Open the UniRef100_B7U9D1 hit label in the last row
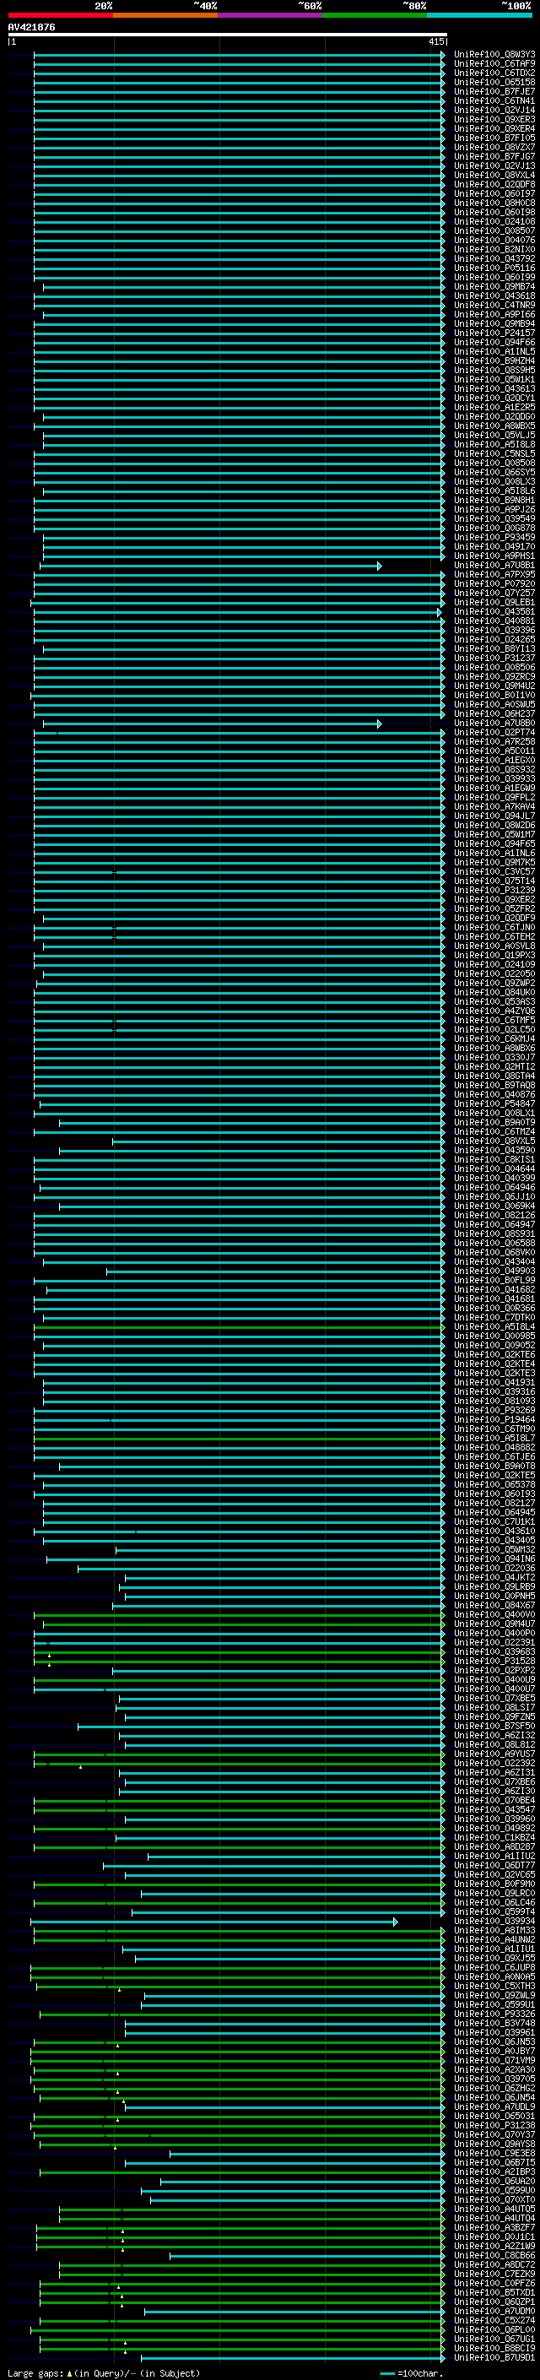 coord(494,2357)
